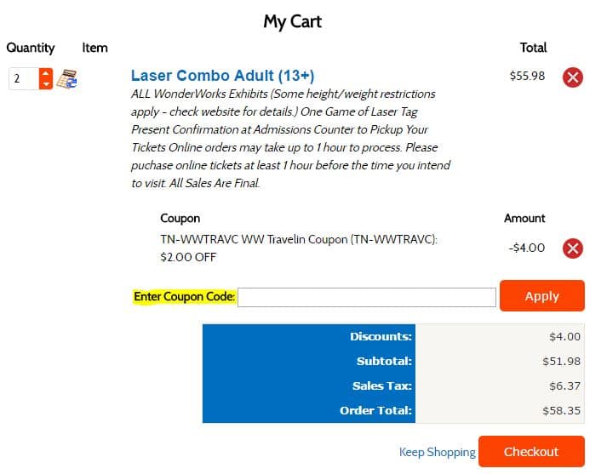Click the $55.98 item total price
The height and width of the screenshot is (474, 607).
pos(527,76)
